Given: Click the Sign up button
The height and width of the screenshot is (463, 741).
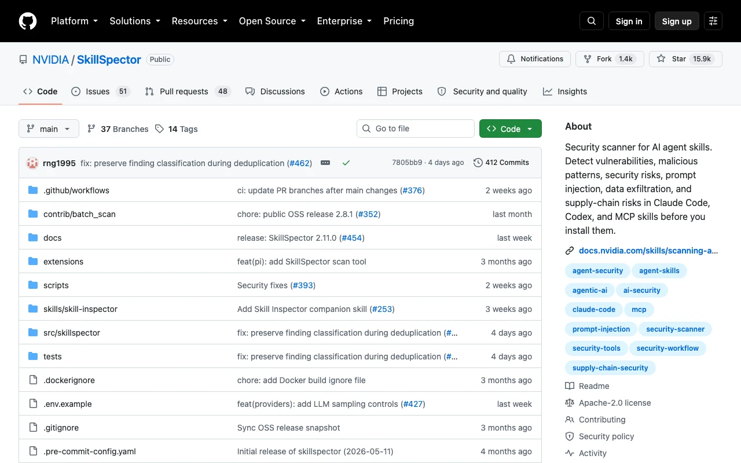Looking at the screenshot, I should 677,21.
